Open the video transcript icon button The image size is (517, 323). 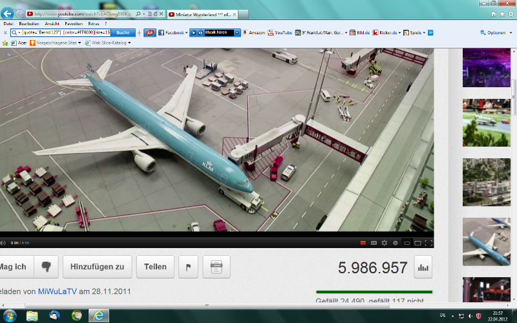coord(216,266)
